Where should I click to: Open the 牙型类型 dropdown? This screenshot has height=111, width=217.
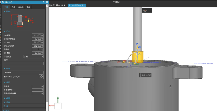point(34,56)
